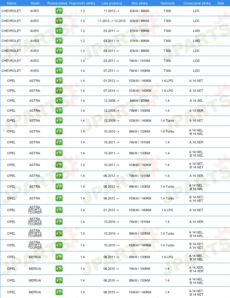Select 12.2009 -> in the A 14 XEL row
The image size is (230, 298).
point(111,101)
